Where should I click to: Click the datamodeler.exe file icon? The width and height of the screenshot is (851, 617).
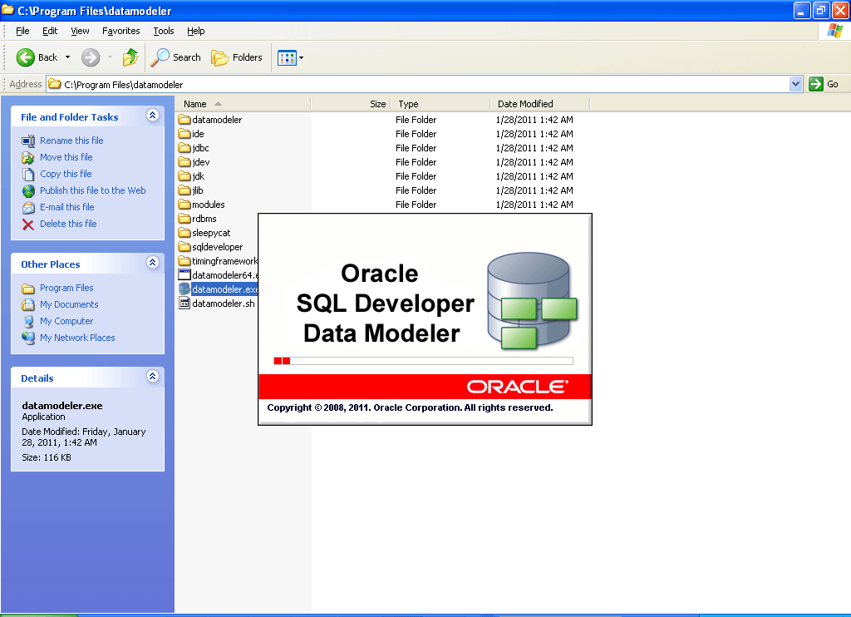[x=184, y=289]
